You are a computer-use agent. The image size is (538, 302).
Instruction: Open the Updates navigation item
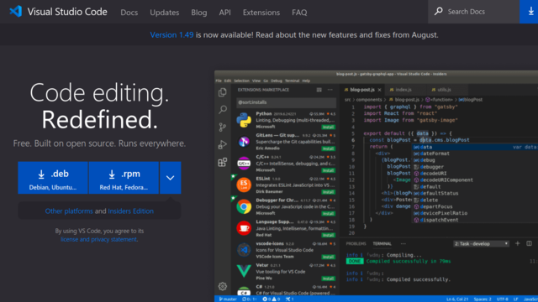point(165,13)
